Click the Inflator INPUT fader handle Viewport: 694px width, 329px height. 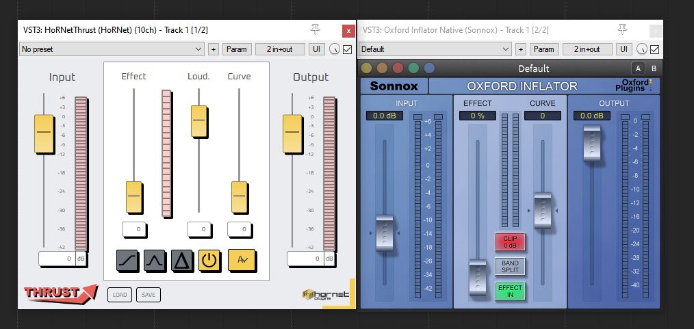(384, 233)
